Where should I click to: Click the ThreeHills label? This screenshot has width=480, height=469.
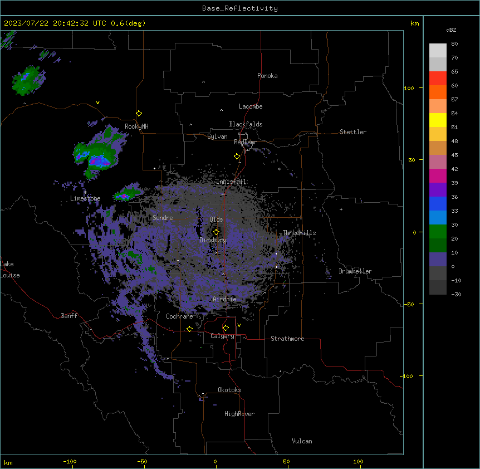point(299,233)
